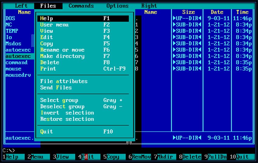258x163 pixels.
Task: Click right panel Time column header
Action: 242,12
